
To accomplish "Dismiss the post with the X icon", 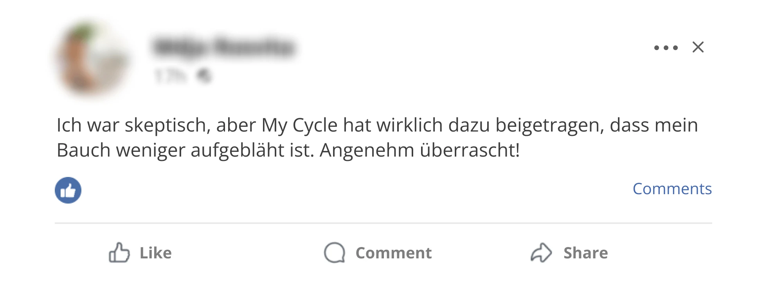I will [698, 47].
